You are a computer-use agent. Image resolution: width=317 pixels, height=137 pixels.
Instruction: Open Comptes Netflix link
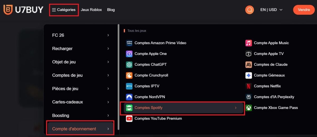tap(267, 86)
